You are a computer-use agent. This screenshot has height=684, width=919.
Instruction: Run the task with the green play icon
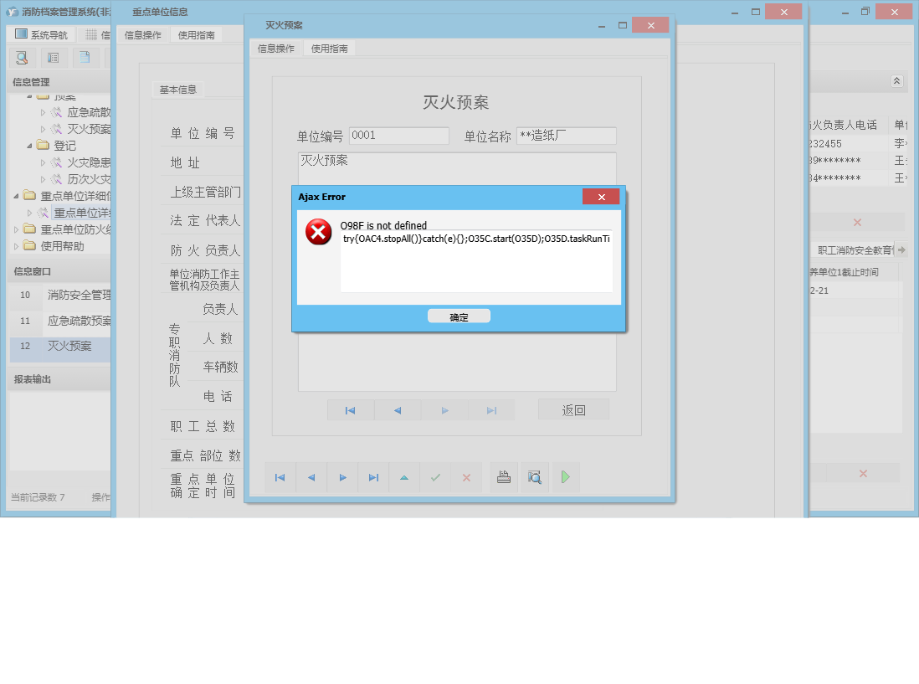[x=567, y=477]
